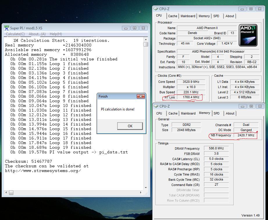Click scroll right arrow in Super PI

141,192
